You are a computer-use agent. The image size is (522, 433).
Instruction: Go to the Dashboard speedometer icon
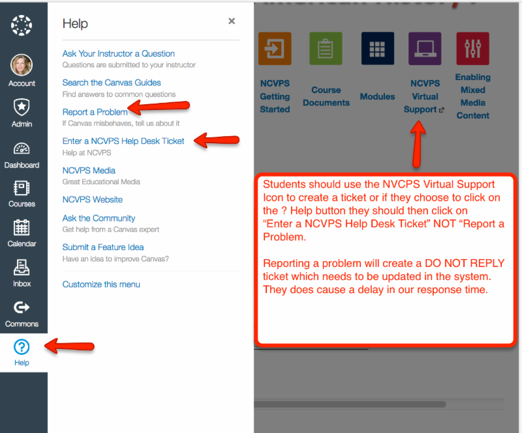coord(22,148)
